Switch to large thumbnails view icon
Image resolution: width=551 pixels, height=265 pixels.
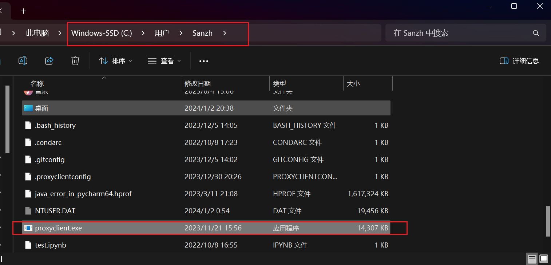pyautogui.click(x=543, y=259)
